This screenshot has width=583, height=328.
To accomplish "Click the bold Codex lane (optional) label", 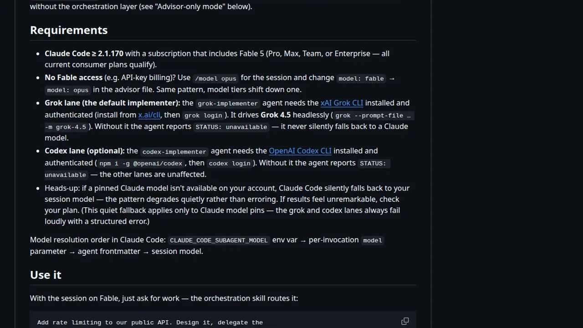I will coord(85,151).
